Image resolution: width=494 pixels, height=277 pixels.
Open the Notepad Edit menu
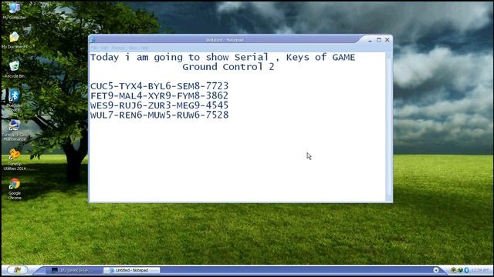105,48
